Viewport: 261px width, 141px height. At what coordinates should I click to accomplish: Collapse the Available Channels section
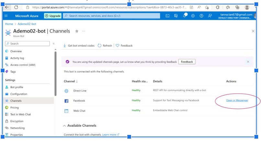coord(64,126)
